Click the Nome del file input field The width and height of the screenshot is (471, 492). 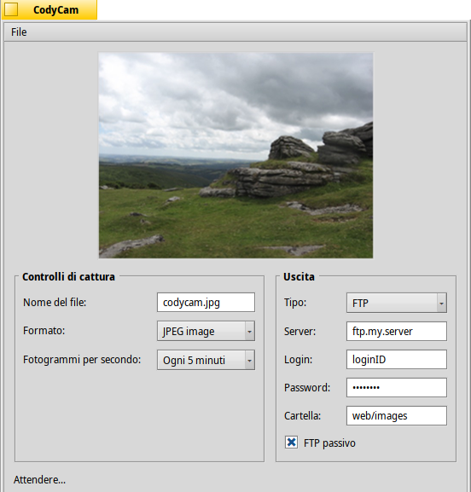tap(206, 303)
